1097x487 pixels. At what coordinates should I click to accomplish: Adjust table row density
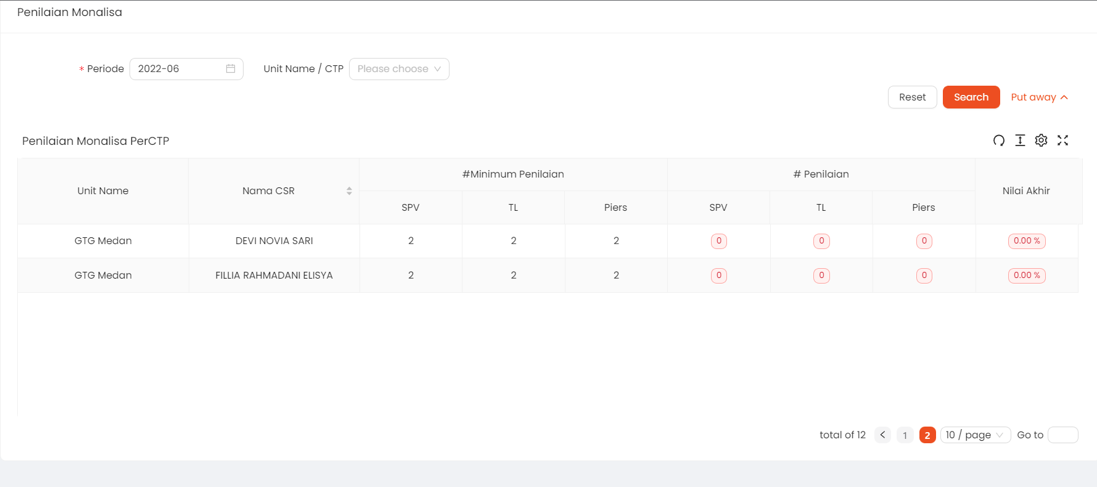click(1020, 141)
